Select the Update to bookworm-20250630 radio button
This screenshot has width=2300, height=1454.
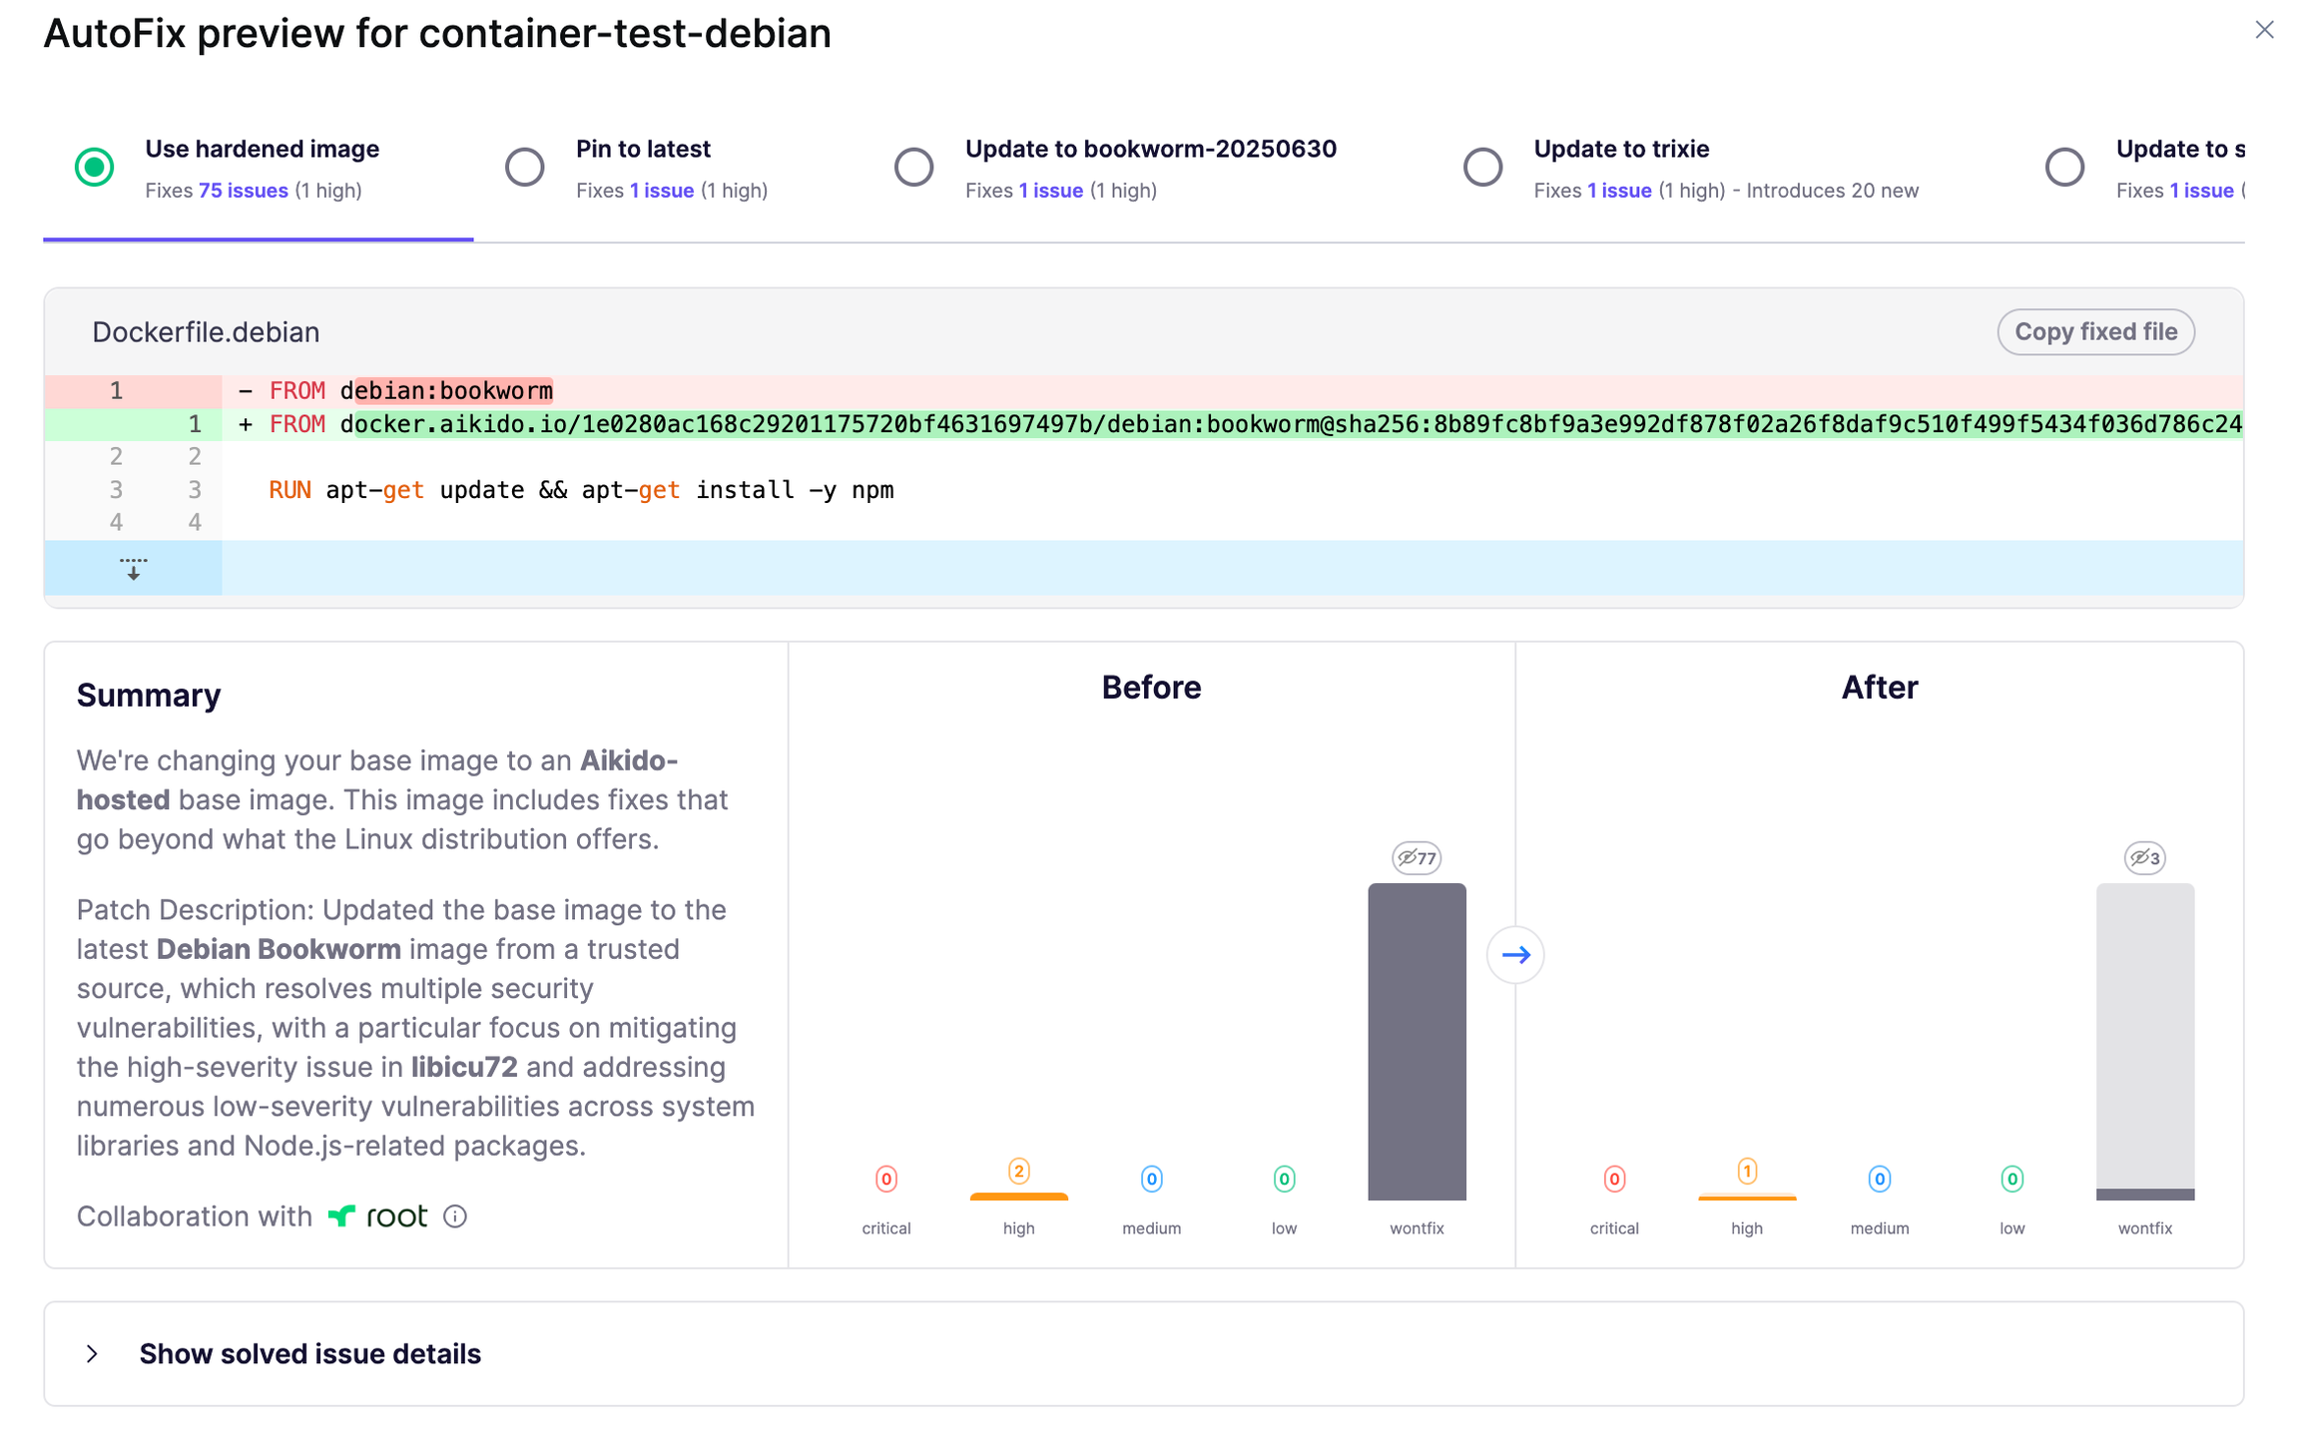(913, 167)
